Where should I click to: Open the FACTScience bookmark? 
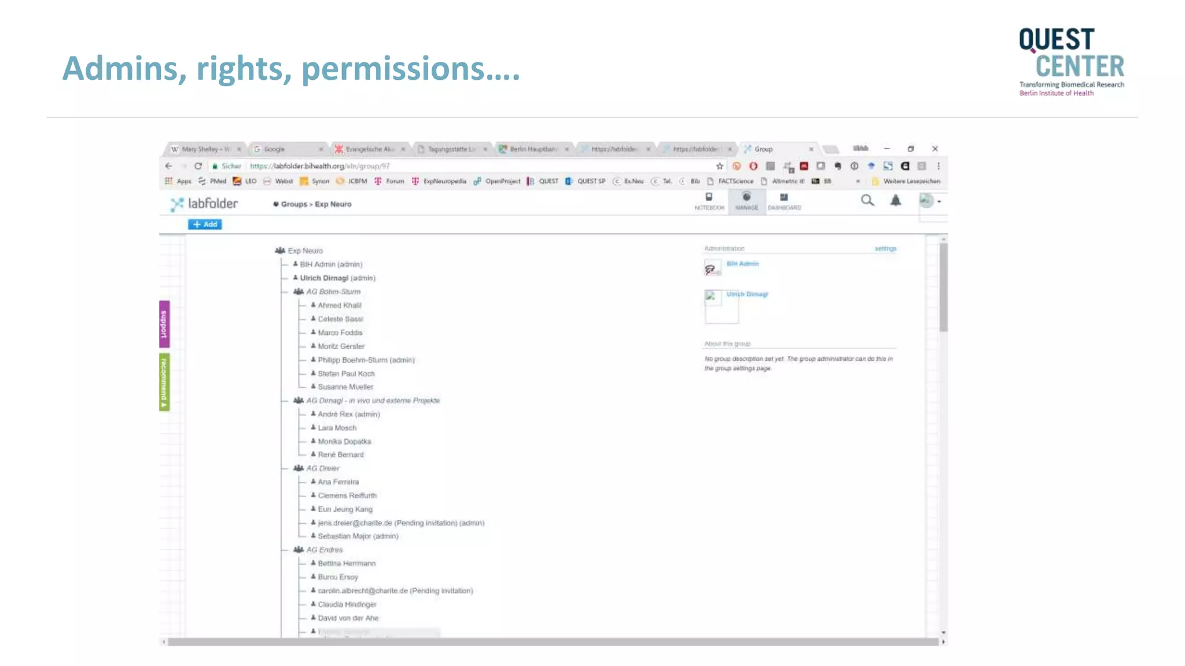click(x=730, y=182)
